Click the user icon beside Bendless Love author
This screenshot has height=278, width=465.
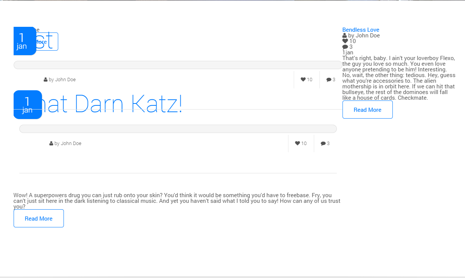pyautogui.click(x=344, y=36)
